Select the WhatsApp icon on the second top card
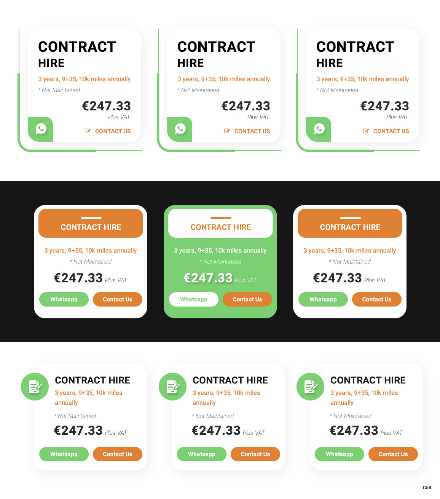Viewport: 440px width, 499px height. (x=179, y=129)
